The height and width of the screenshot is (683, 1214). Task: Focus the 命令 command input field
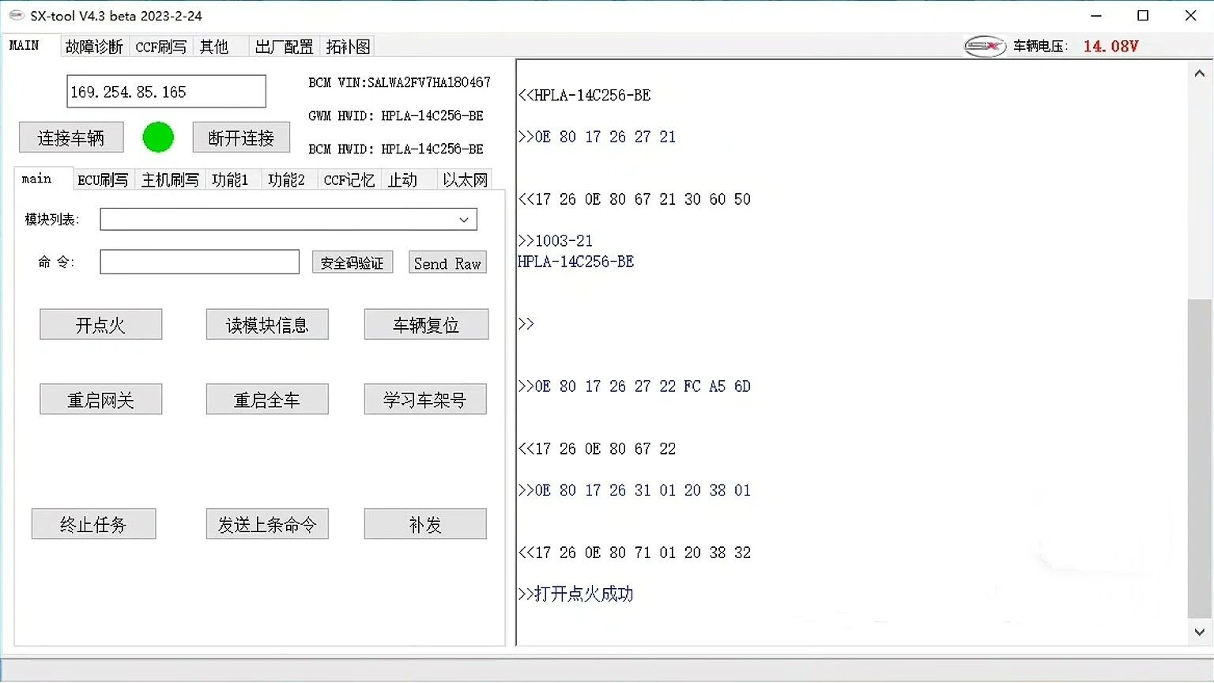(200, 262)
